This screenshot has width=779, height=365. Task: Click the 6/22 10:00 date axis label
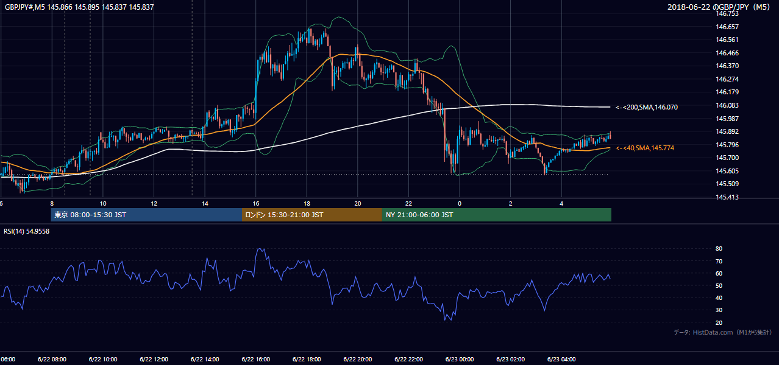point(103,359)
